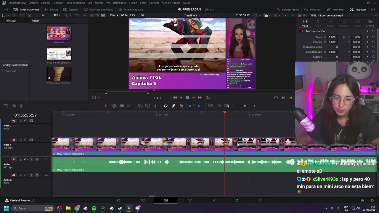This screenshot has height=213, width=379.
Task: Play forward in the viewer
Action: (x=193, y=98)
